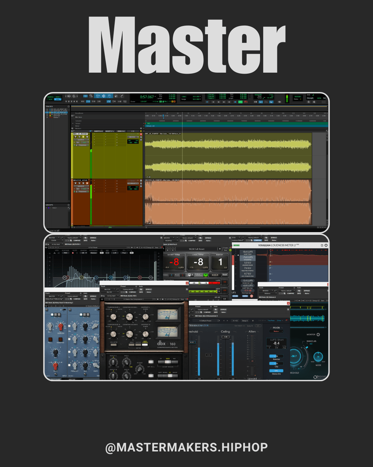Click the SENDS A-E column header
Screen dimensions: 373x467
(122, 131)
